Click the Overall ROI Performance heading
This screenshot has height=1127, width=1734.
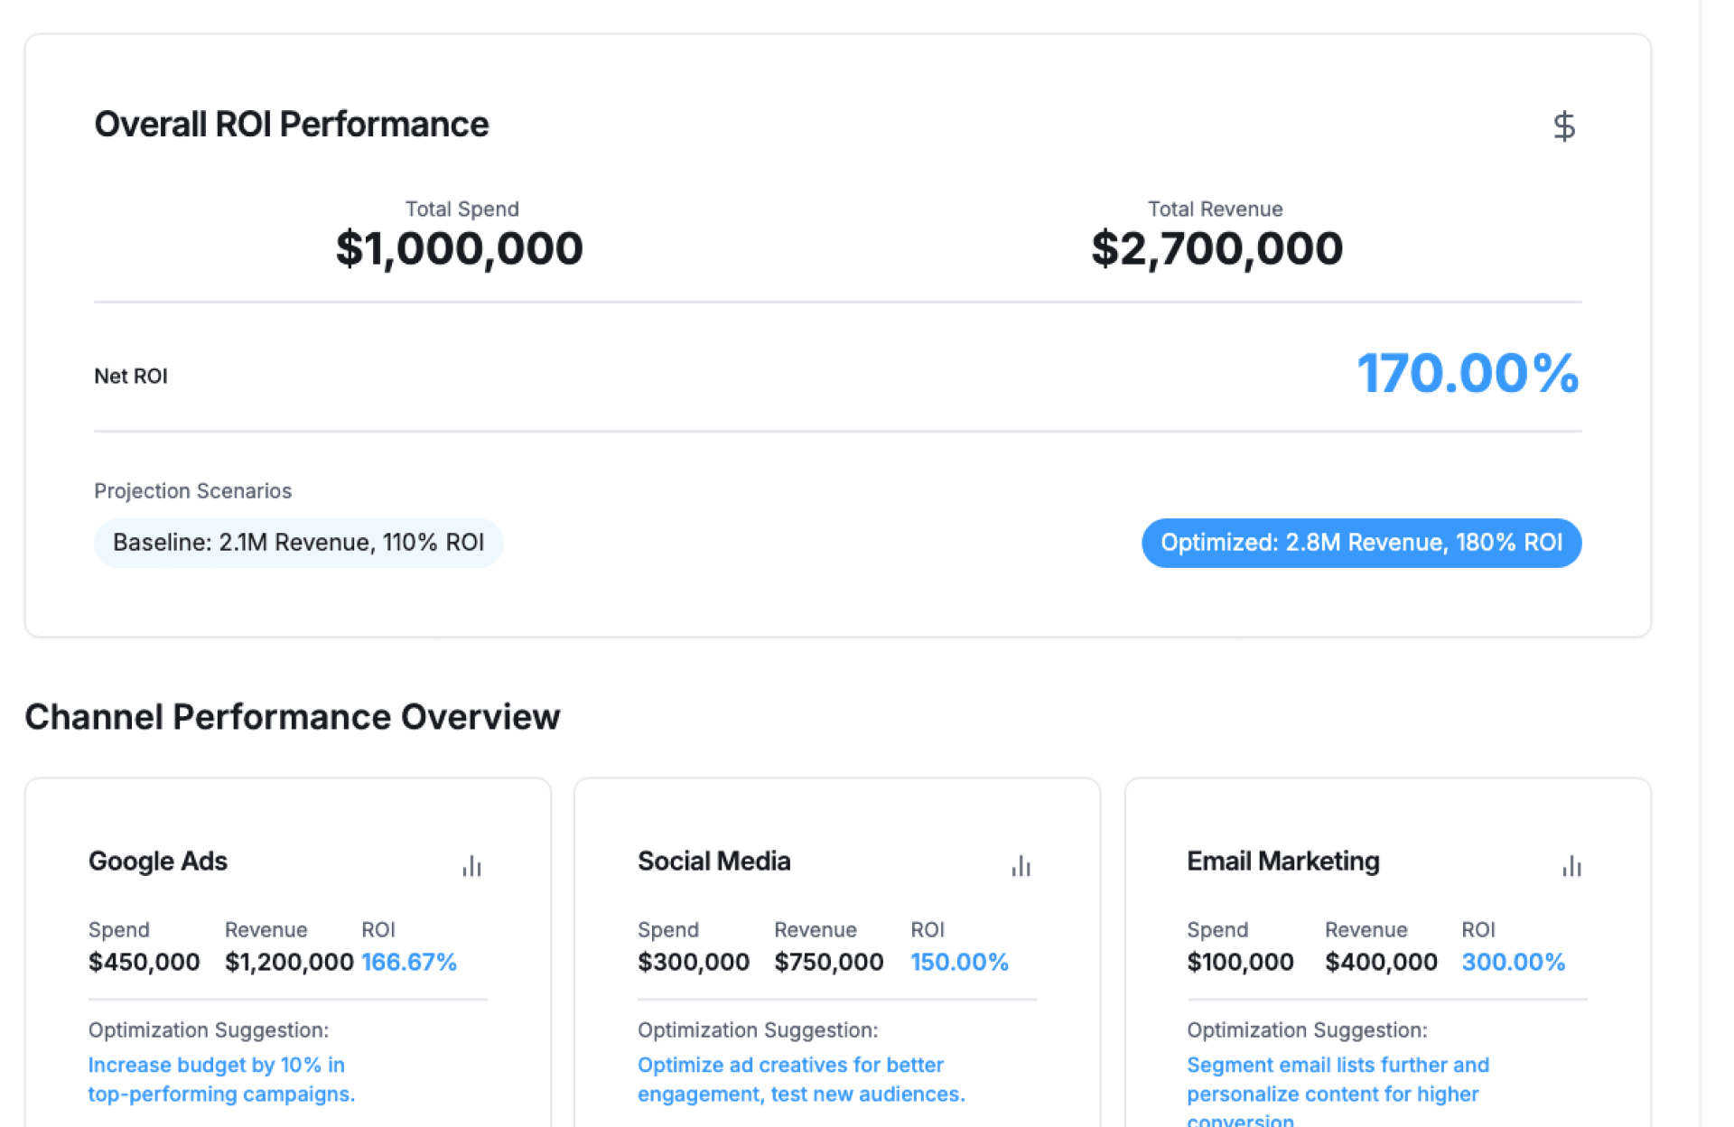click(x=291, y=125)
